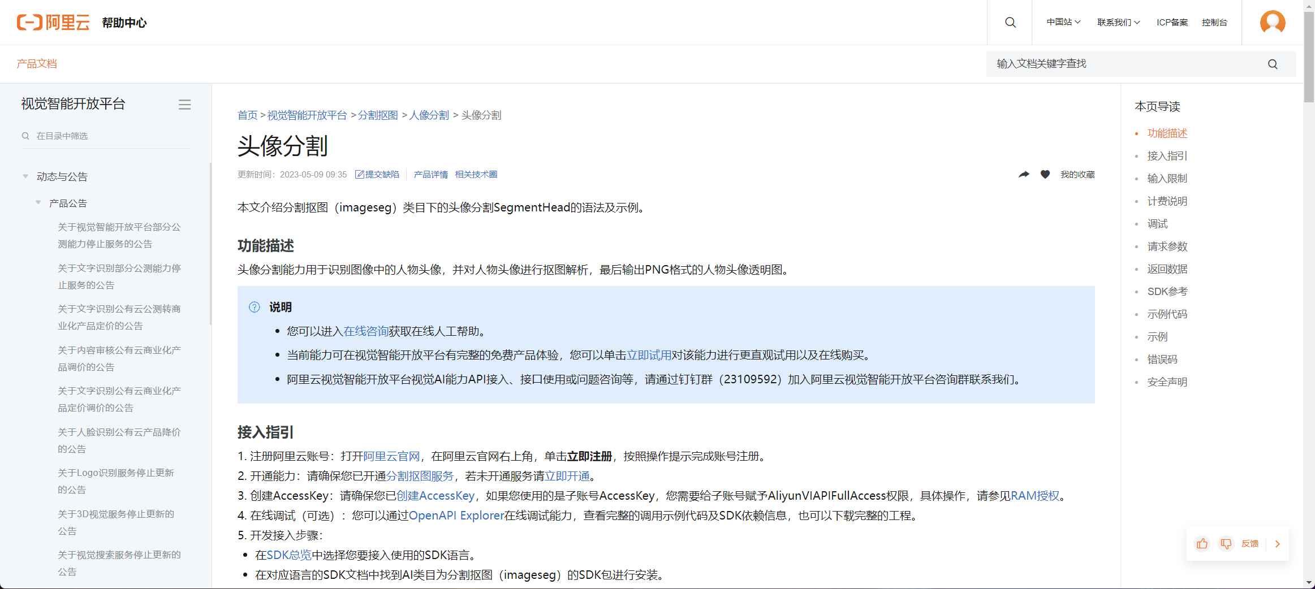
Task: Click the document search magnifier icon
Action: coord(1273,64)
